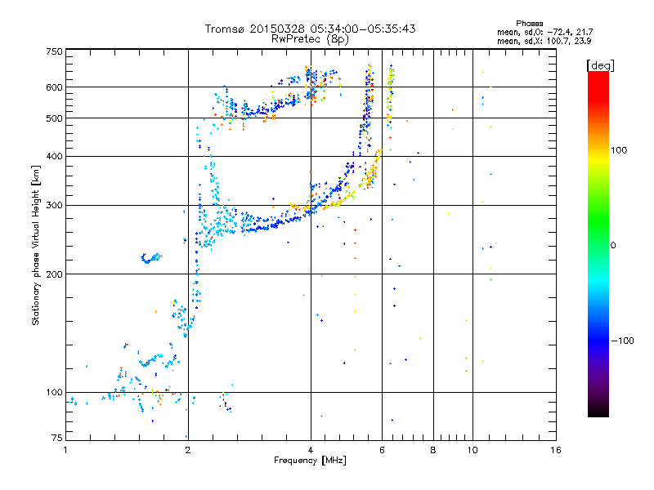
Task: Click the plot title 'Tromsø 20150328 05:34:00-05:35:43'
Action: click(x=310, y=29)
